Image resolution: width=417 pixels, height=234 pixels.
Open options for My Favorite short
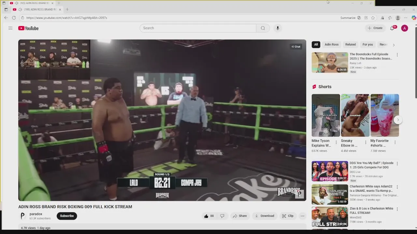point(395,142)
